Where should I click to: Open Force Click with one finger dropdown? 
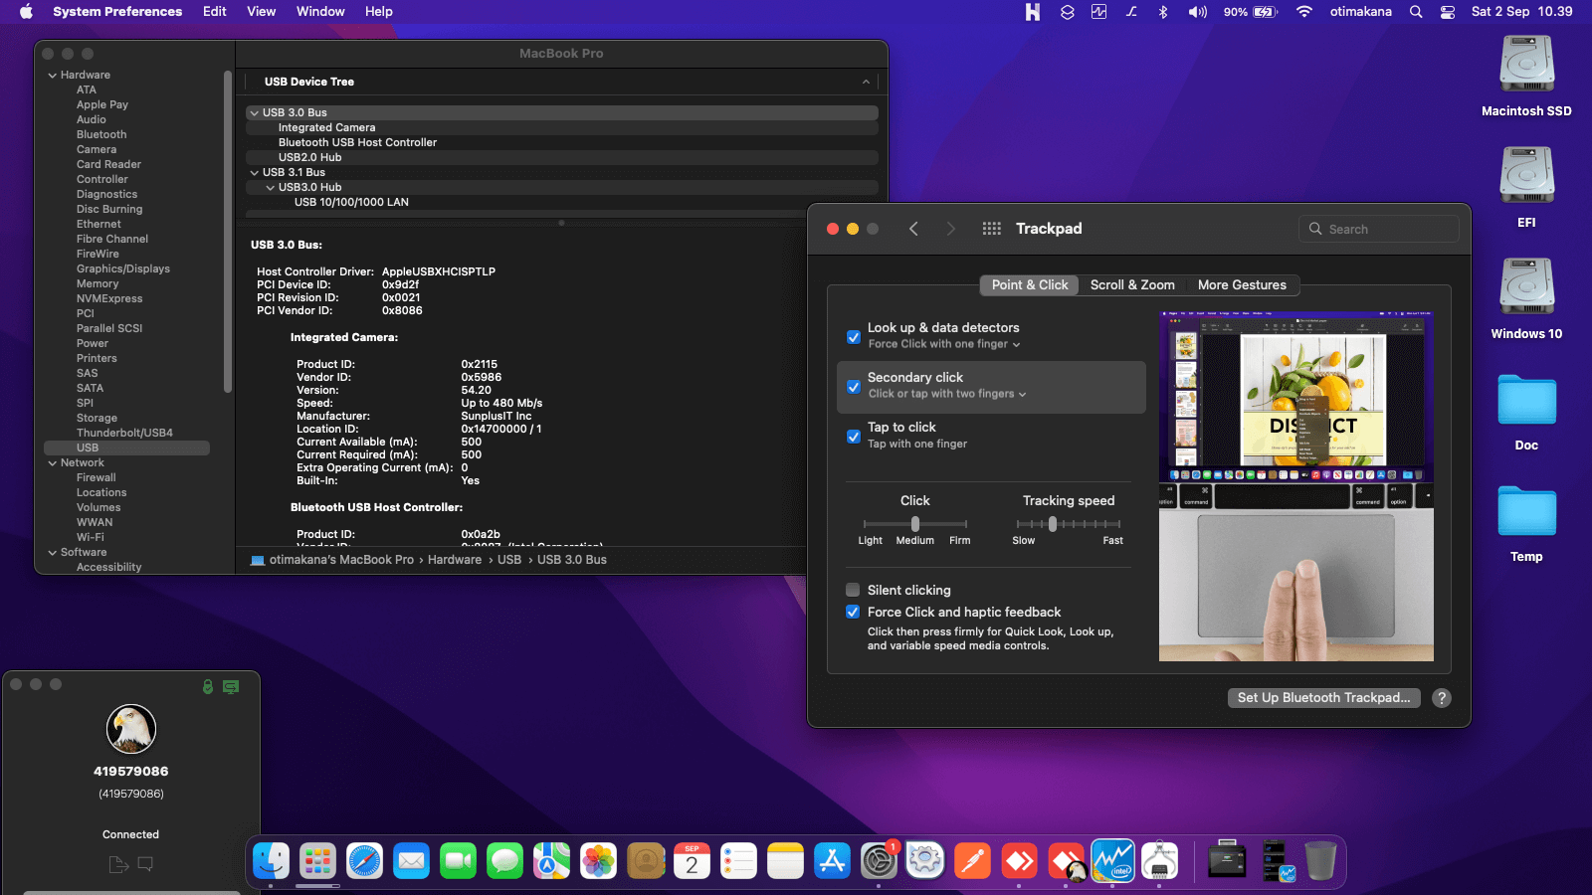coord(943,344)
